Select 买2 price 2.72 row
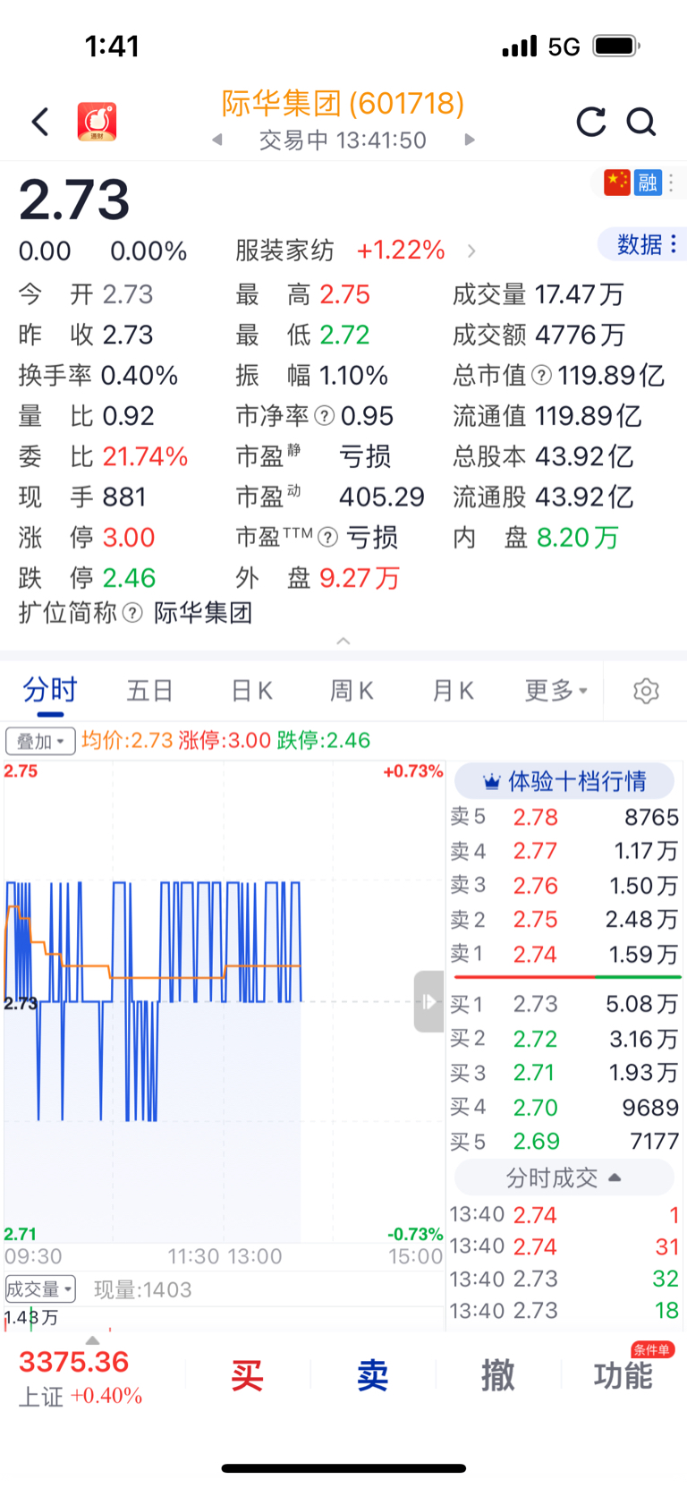Image resolution: width=687 pixels, height=1488 pixels. 564,1039
